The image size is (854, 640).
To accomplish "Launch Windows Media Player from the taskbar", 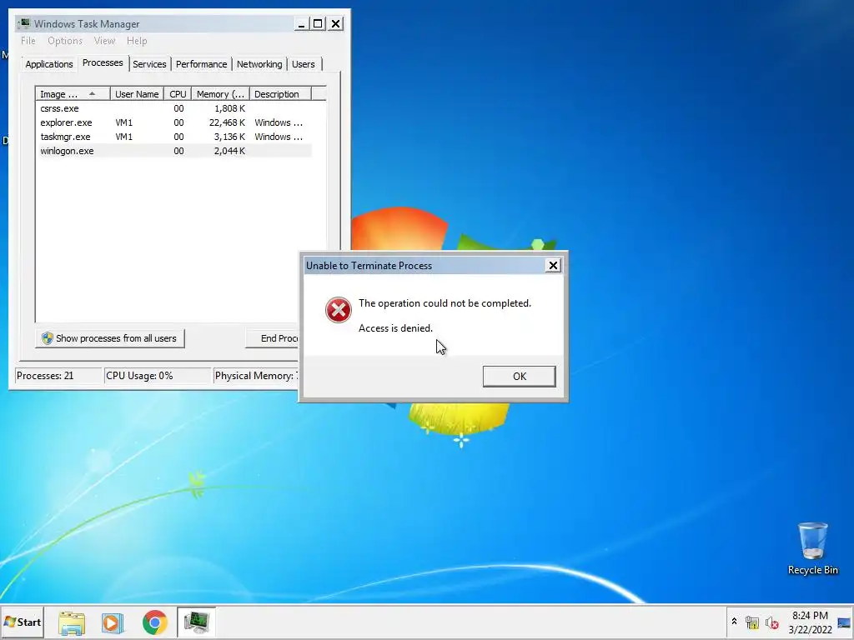I will (x=113, y=622).
